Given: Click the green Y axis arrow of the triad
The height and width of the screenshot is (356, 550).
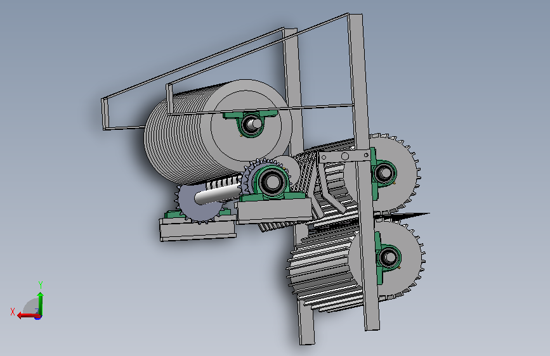Looking at the screenshot, I should point(41,304).
